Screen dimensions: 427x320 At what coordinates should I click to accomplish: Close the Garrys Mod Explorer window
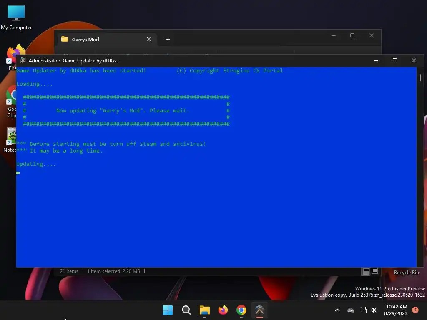372,36
